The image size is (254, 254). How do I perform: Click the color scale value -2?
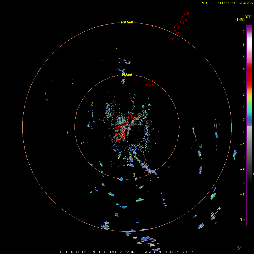click(242, 145)
